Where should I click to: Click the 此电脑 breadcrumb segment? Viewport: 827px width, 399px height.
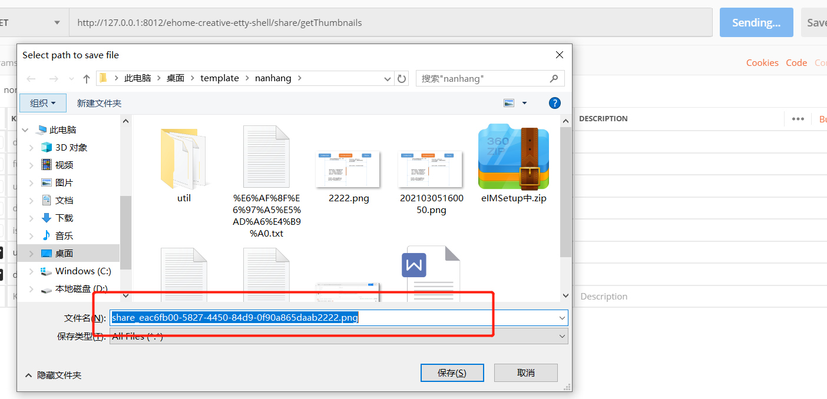(137, 78)
